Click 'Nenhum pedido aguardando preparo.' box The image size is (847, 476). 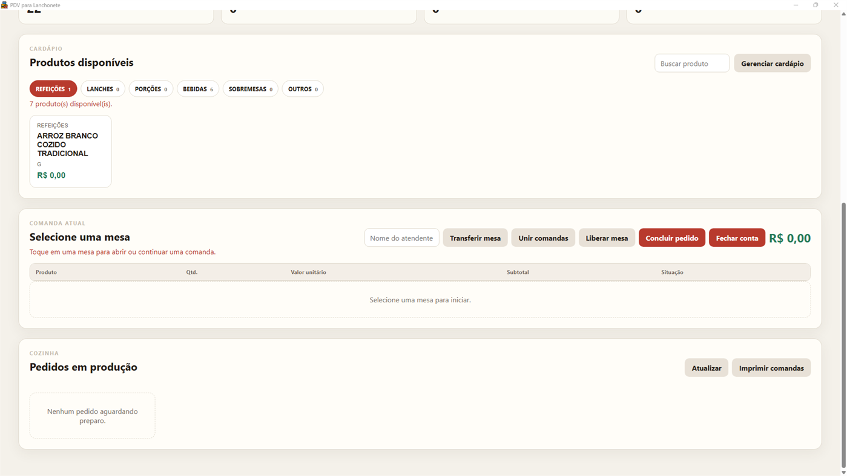[x=92, y=416]
